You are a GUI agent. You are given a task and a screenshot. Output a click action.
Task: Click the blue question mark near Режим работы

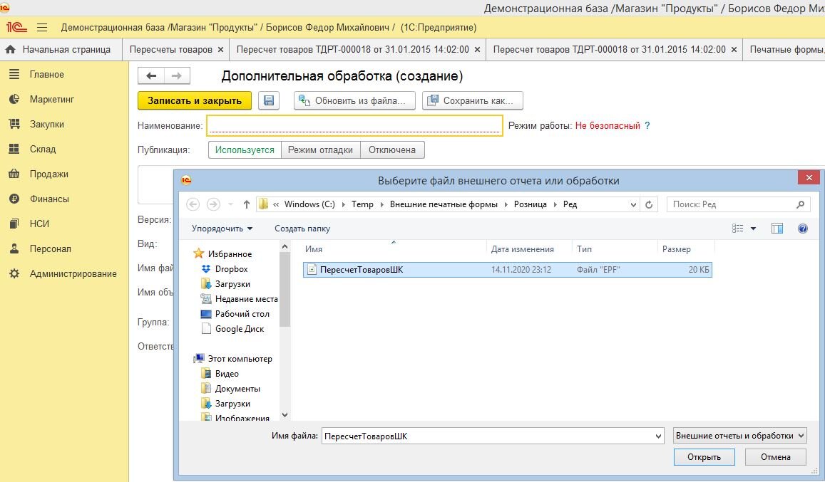pos(647,125)
